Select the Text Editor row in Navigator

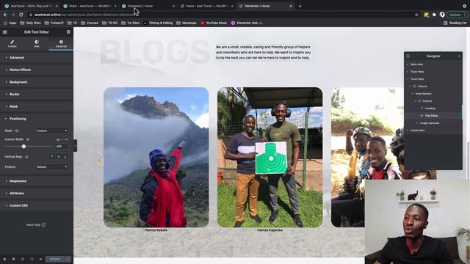click(433, 116)
